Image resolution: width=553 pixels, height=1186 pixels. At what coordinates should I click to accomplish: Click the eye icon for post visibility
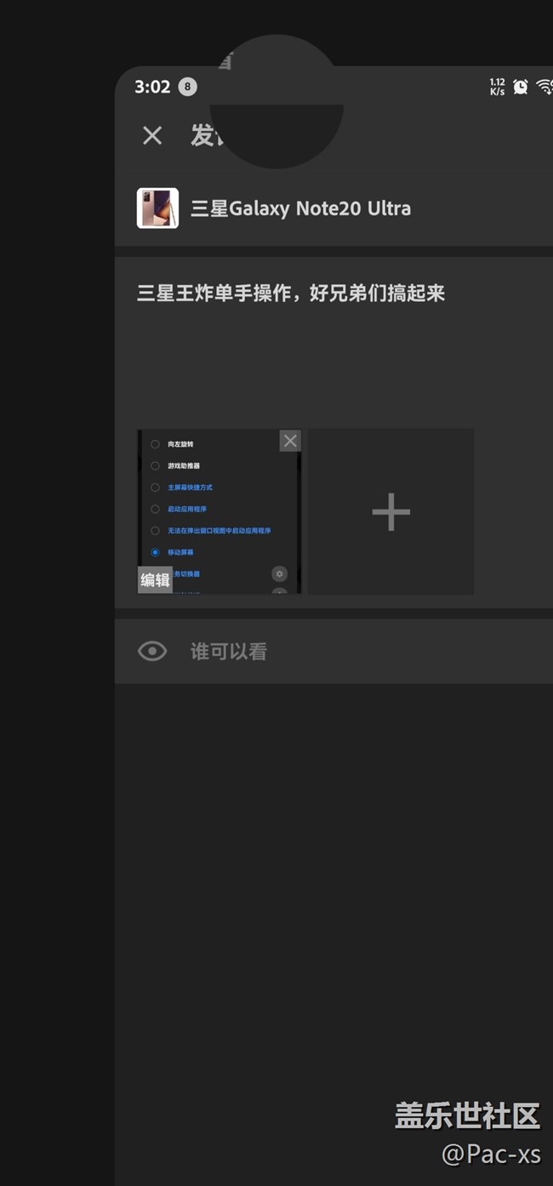tap(152, 652)
